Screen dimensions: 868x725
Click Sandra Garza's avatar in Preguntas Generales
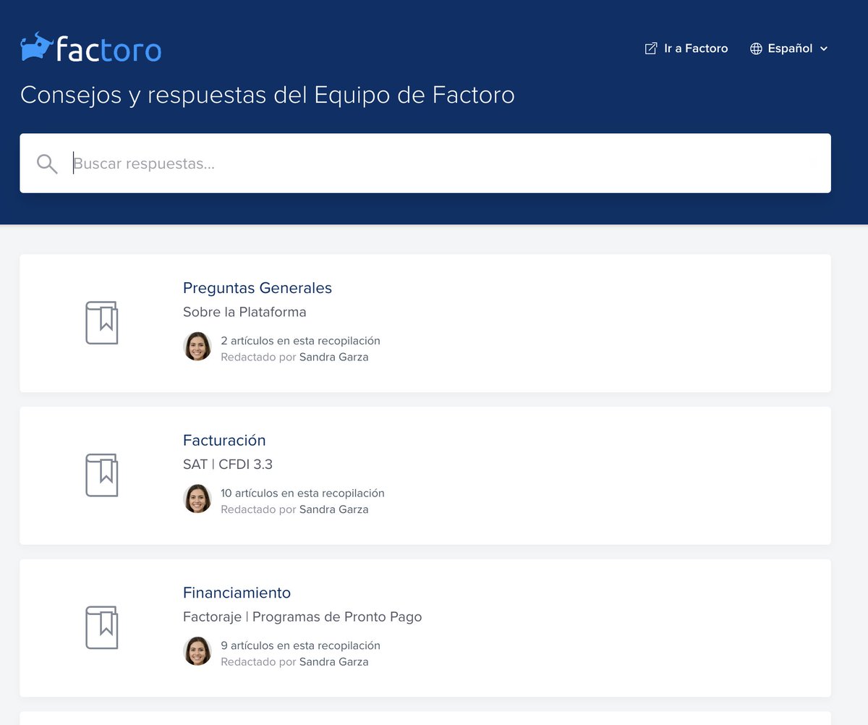tap(197, 347)
